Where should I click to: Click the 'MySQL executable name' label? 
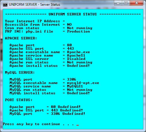pyautogui.click(x=34, y=83)
